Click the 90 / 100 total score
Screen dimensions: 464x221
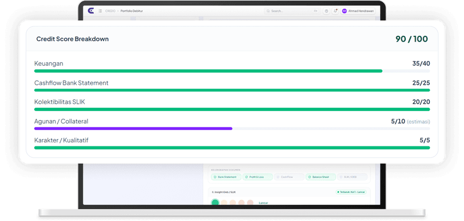tap(412, 39)
